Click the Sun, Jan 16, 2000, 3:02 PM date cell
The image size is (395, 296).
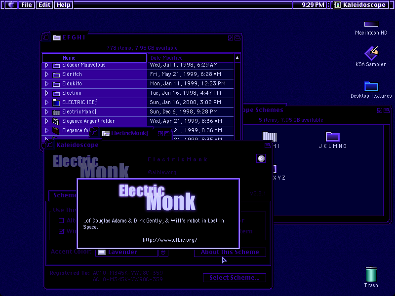186,102
